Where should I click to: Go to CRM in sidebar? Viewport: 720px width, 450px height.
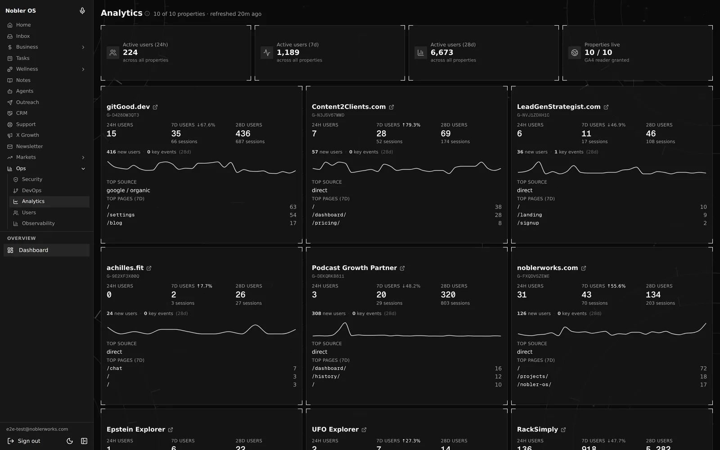click(x=47, y=113)
